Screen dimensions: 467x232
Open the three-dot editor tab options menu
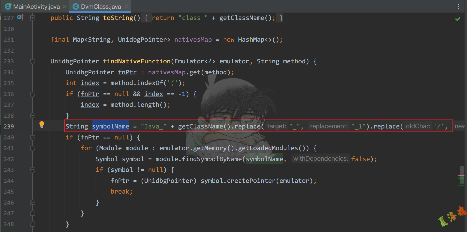click(x=458, y=6)
